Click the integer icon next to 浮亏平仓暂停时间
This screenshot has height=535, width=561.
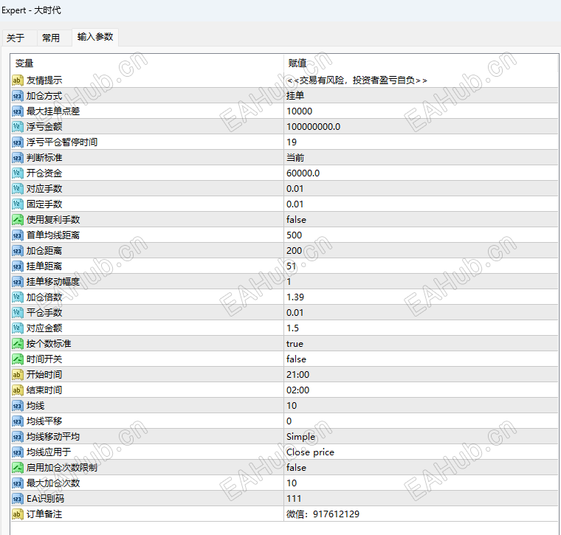click(18, 142)
